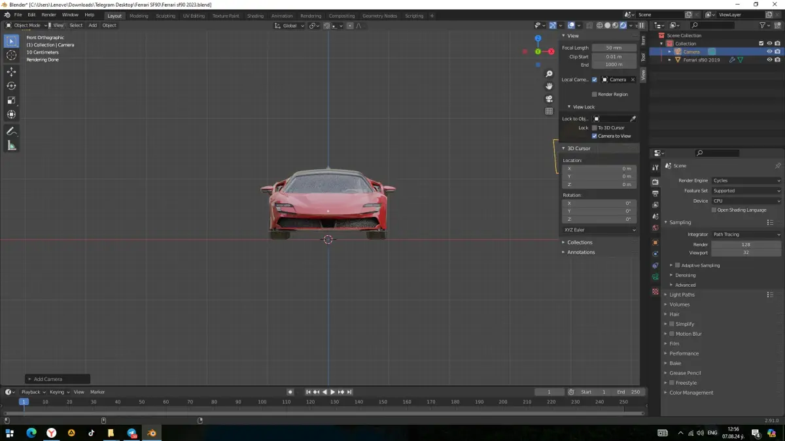Click the viewport zoom magnifier icon

coord(549,74)
